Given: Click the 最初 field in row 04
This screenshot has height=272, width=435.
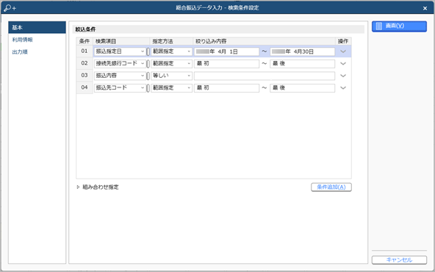Looking at the screenshot, I should 226,88.
